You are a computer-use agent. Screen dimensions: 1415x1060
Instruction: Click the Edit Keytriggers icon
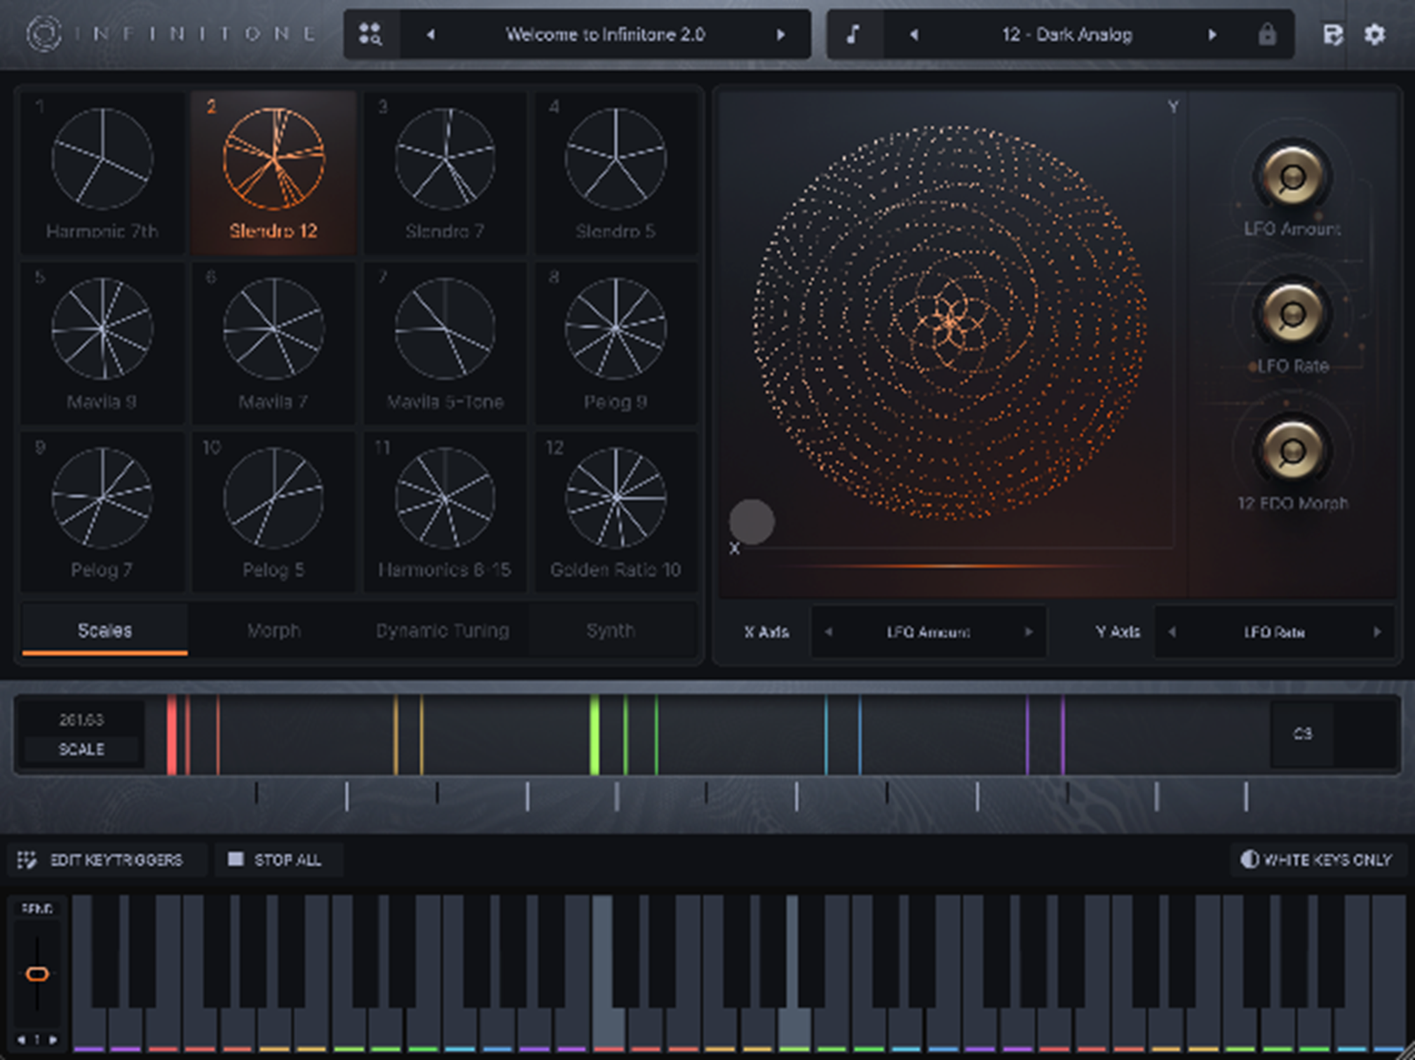[27, 860]
